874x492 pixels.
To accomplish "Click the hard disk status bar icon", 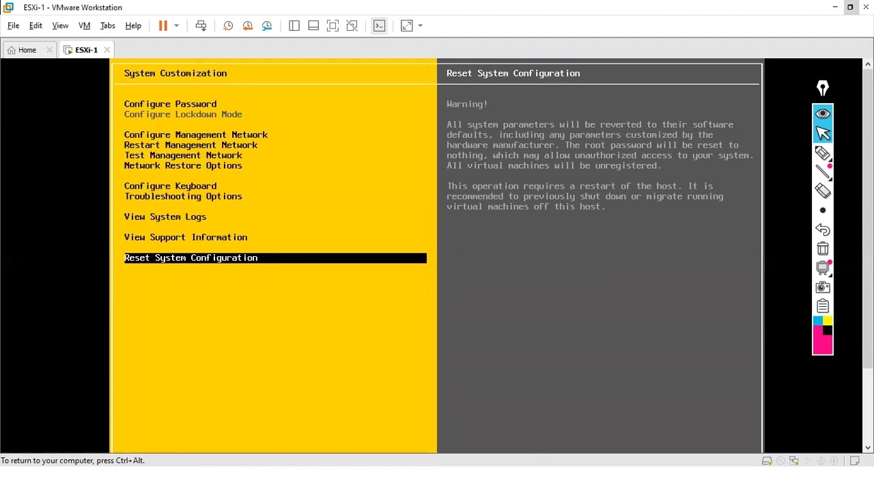I will (767, 461).
